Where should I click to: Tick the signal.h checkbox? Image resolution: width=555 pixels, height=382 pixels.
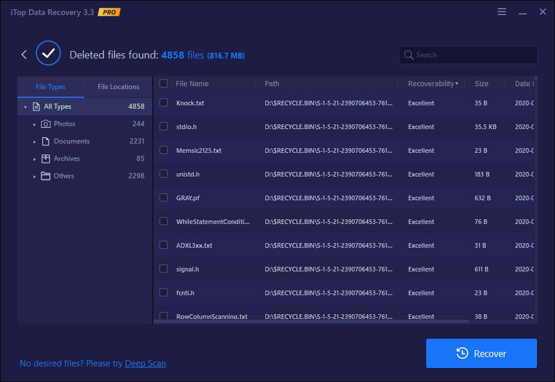pos(164,269)
